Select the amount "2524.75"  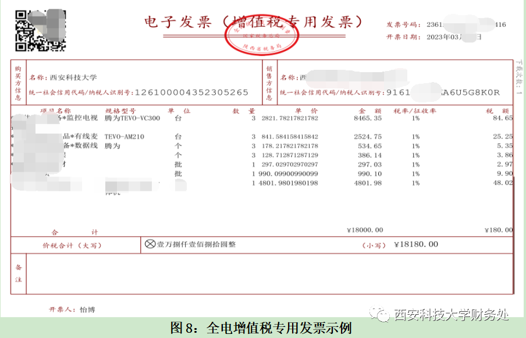[368, 137]
